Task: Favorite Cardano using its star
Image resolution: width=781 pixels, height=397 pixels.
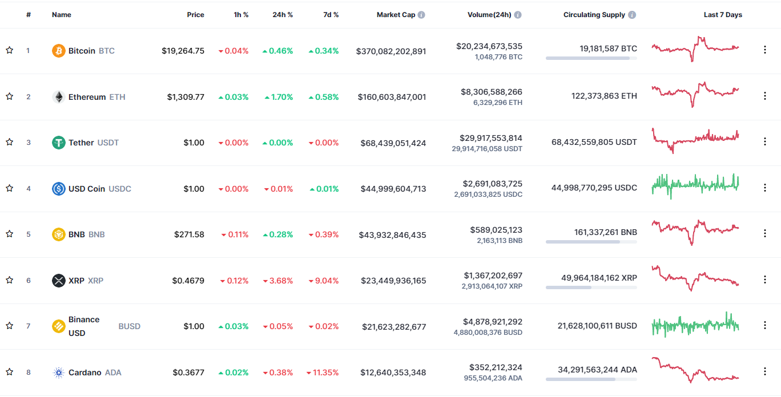Action: (9, 372)
